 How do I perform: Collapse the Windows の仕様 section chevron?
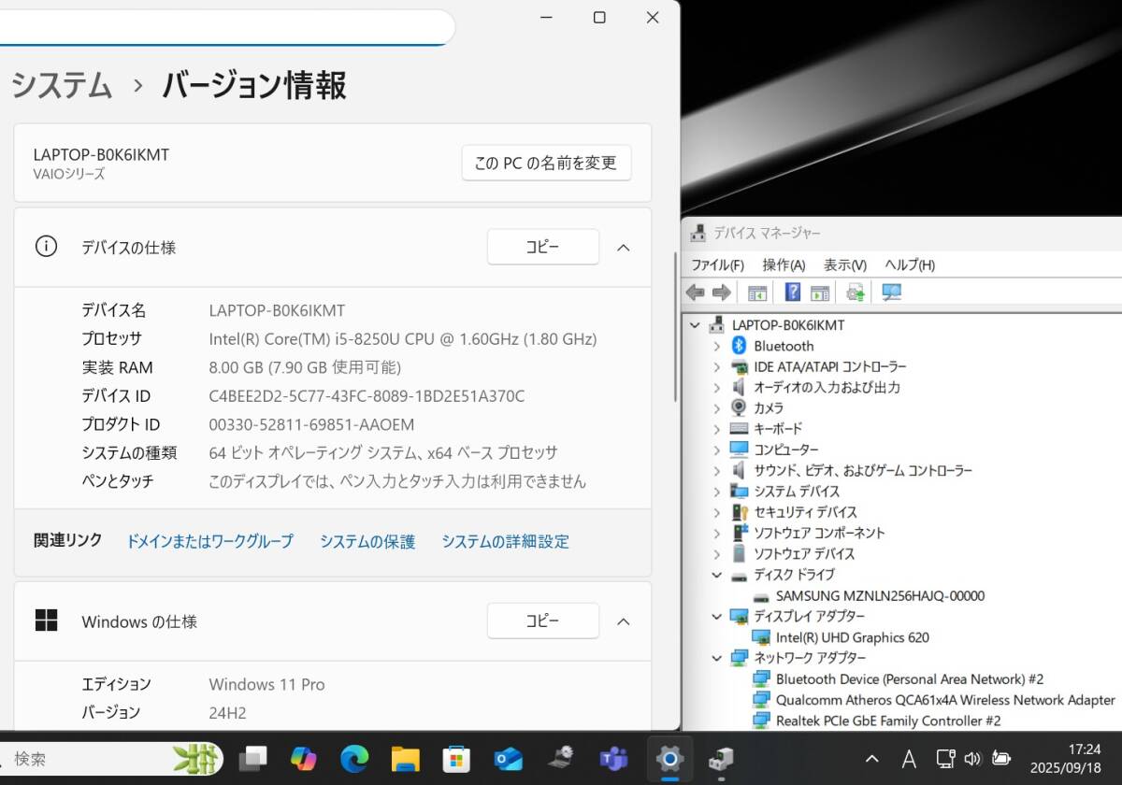(x=624, y=621)
